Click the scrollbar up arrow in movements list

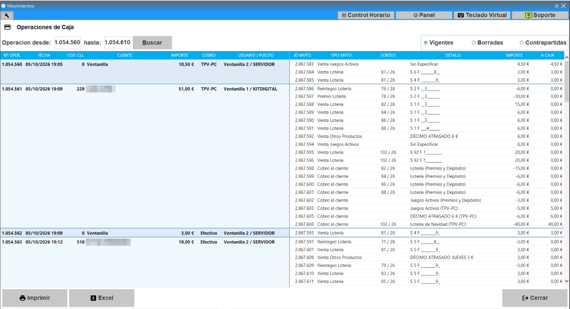click(x=567, y=57)
